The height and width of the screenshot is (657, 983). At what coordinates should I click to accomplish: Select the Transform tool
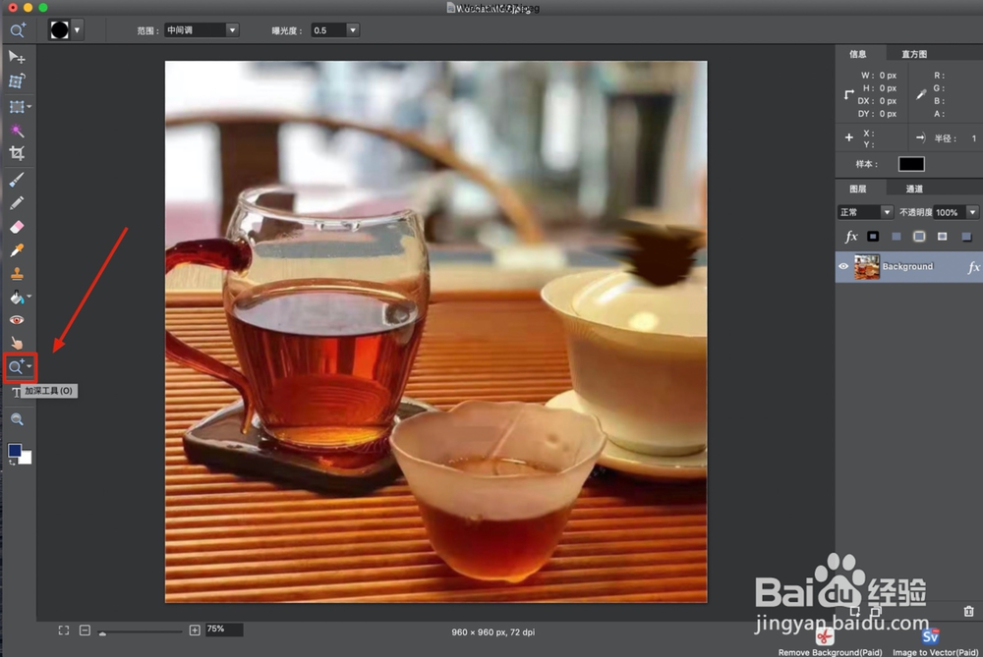[17, 81]
